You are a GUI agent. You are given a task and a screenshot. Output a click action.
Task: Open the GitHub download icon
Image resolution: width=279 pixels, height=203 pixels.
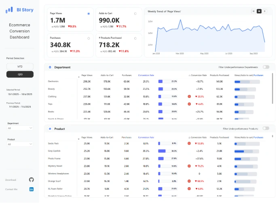(32, 180)
